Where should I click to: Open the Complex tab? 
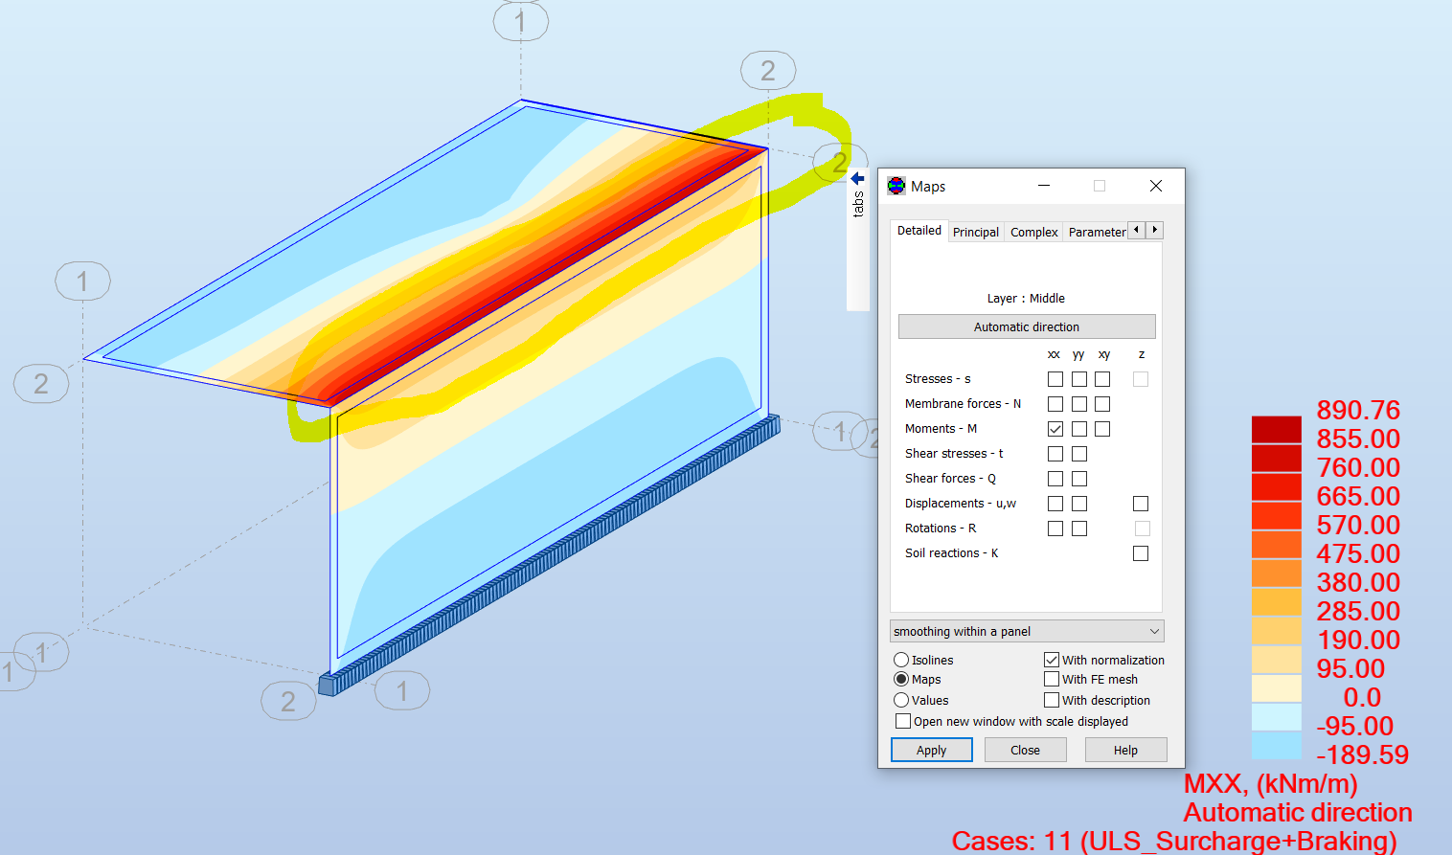click(1032, 231)
